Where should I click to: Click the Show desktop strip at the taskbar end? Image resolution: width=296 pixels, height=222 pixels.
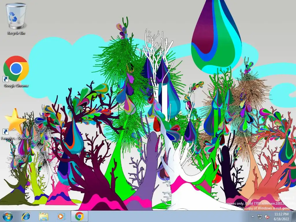pyautogui.click(x=294, y=216)
